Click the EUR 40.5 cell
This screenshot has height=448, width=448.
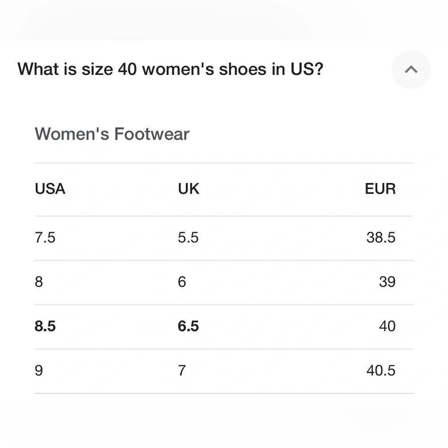click(381, 370)
